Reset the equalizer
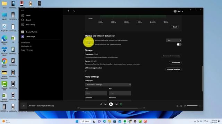 [x=175, y=27]
